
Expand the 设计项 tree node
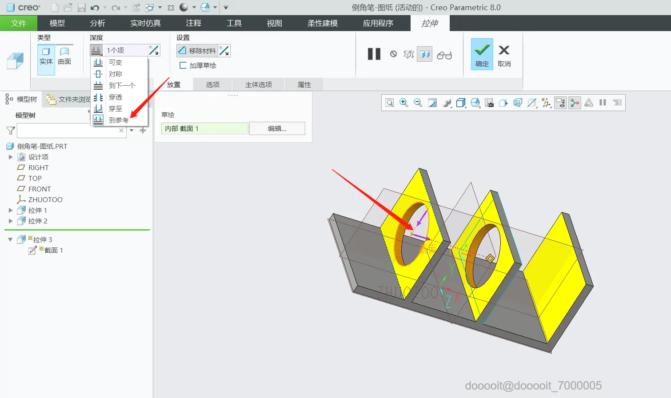tap(11, 157)
